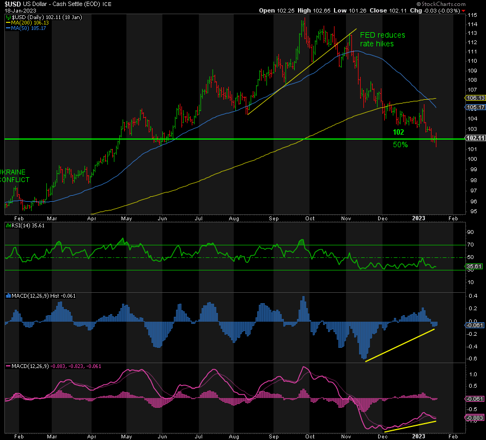This screenshot has height=440, width=486.
Task: Click the red down arrow beside Chg
Action: pos(464,10)
